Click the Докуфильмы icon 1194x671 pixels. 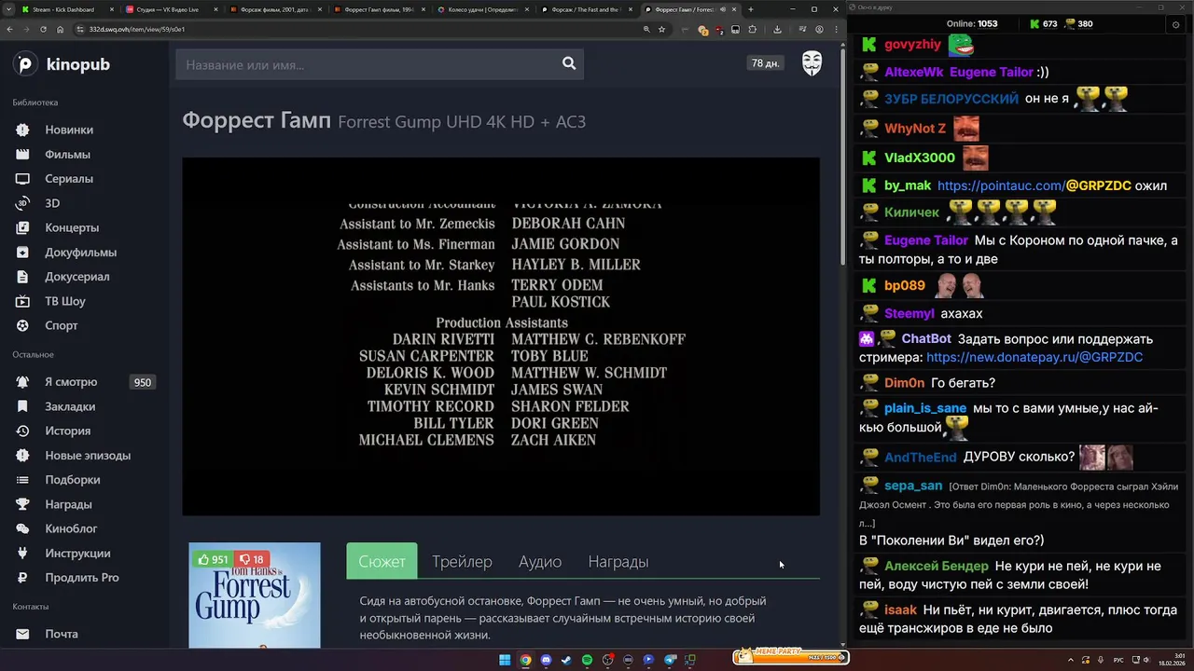(22, 252)
